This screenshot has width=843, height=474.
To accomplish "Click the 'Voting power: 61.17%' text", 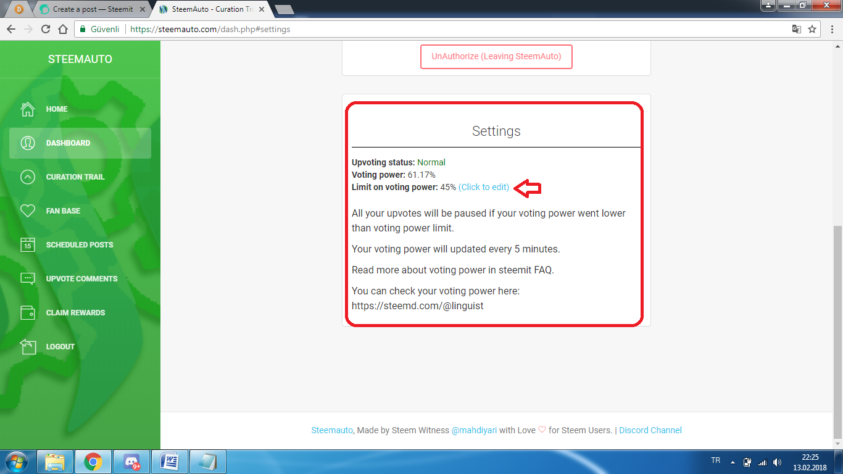I will point(393,175).
